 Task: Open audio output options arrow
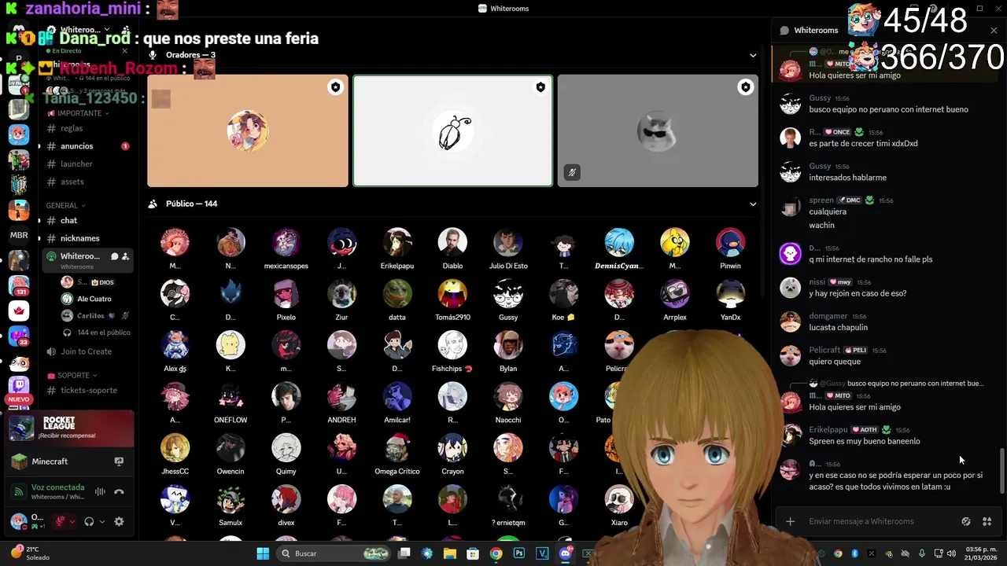(x=101, y=521)
